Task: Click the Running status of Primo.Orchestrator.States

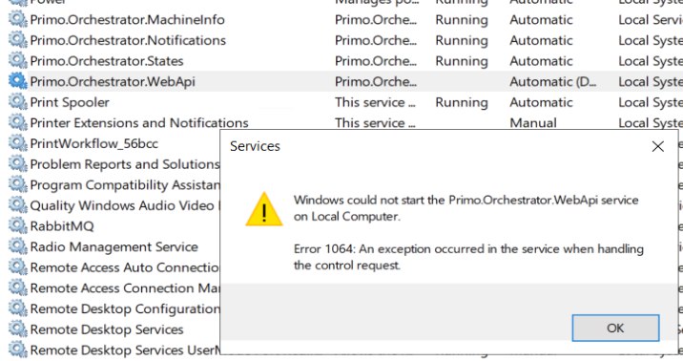Action: (x=462, y=61)
